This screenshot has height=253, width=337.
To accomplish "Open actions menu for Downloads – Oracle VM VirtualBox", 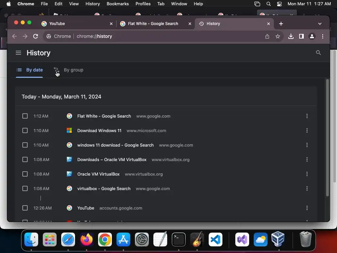I will (307, 159).
